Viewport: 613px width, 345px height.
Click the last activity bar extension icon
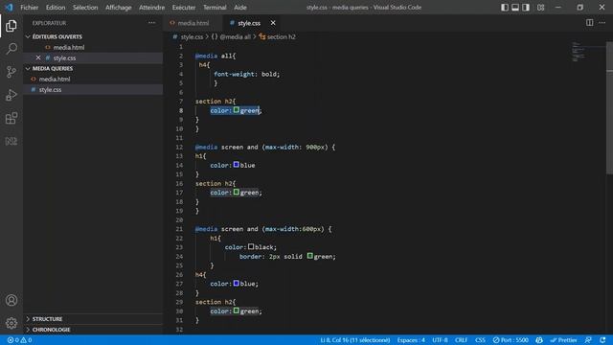[x=11, y=141]
